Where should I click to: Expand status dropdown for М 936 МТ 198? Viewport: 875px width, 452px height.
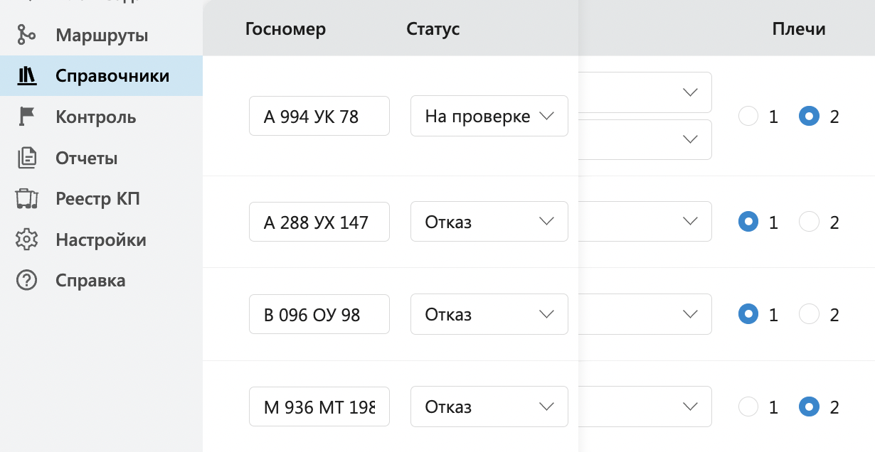pos(489,407)
